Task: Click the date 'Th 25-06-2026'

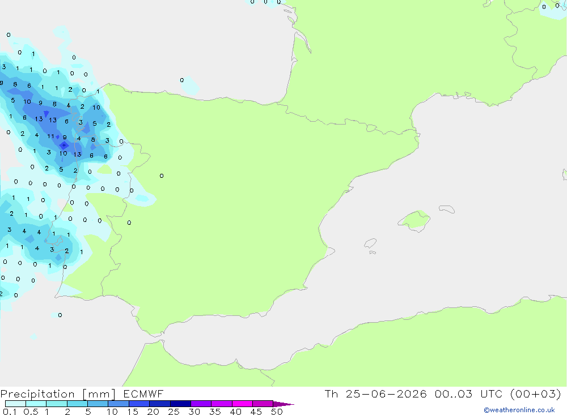Action: click(375, 393)
